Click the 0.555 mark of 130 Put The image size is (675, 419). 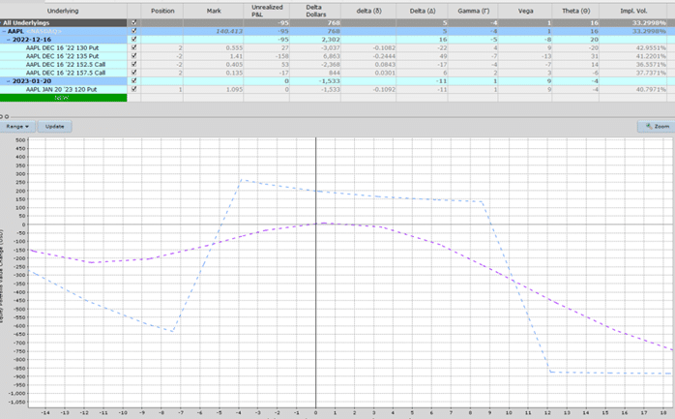click(234, 47)
